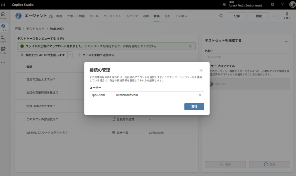Dismiss the upload success banner
The image size is (296, 176).
coord(190,46)
